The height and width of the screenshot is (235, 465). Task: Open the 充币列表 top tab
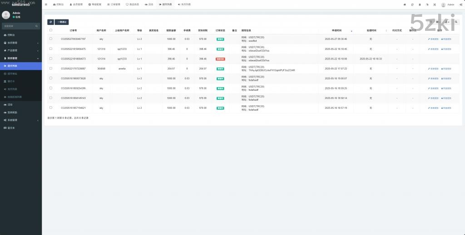(184, 5)
